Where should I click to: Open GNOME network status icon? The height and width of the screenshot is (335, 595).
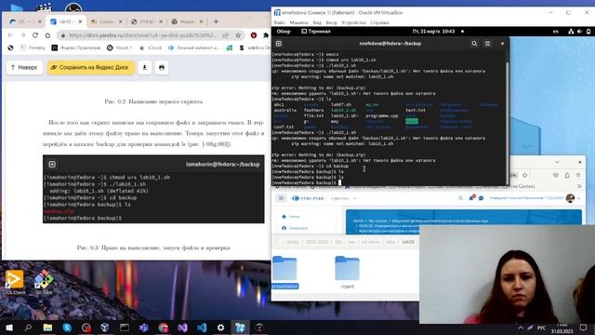coord(571,32)
